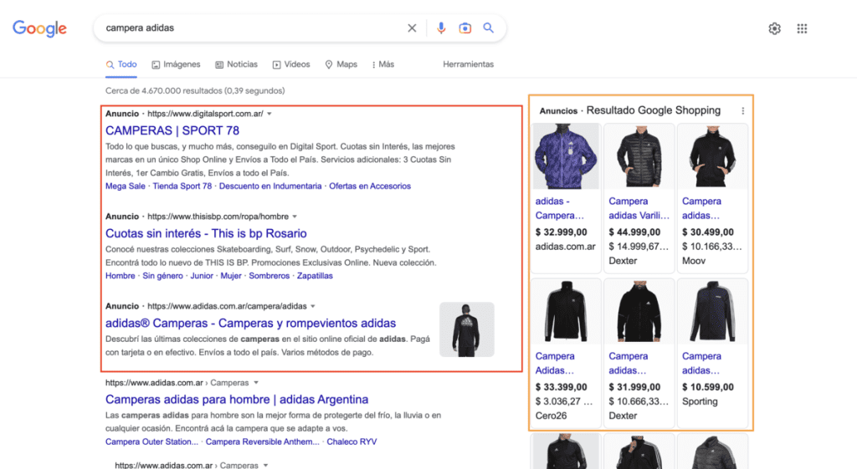Click the adidas ad jacket thumbnail

pos(467,329)
